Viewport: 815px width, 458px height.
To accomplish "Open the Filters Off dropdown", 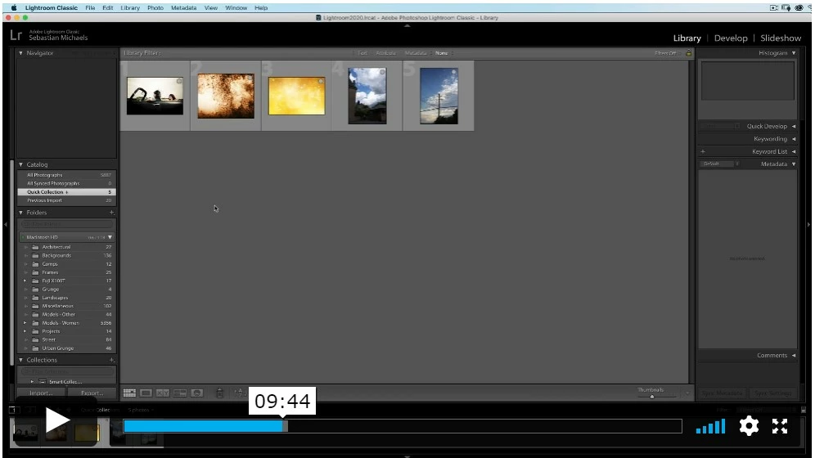I will tap(666, 53).
